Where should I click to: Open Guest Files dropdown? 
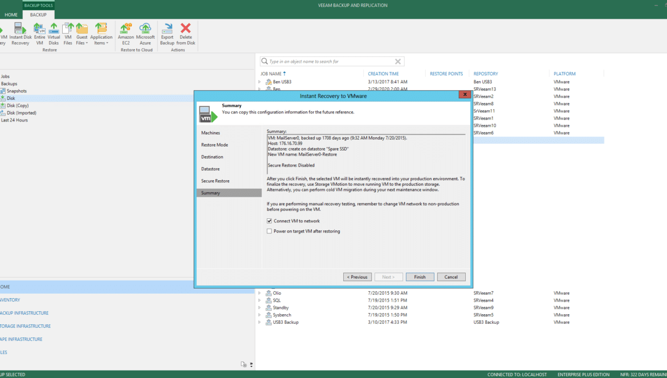(82, 34)
